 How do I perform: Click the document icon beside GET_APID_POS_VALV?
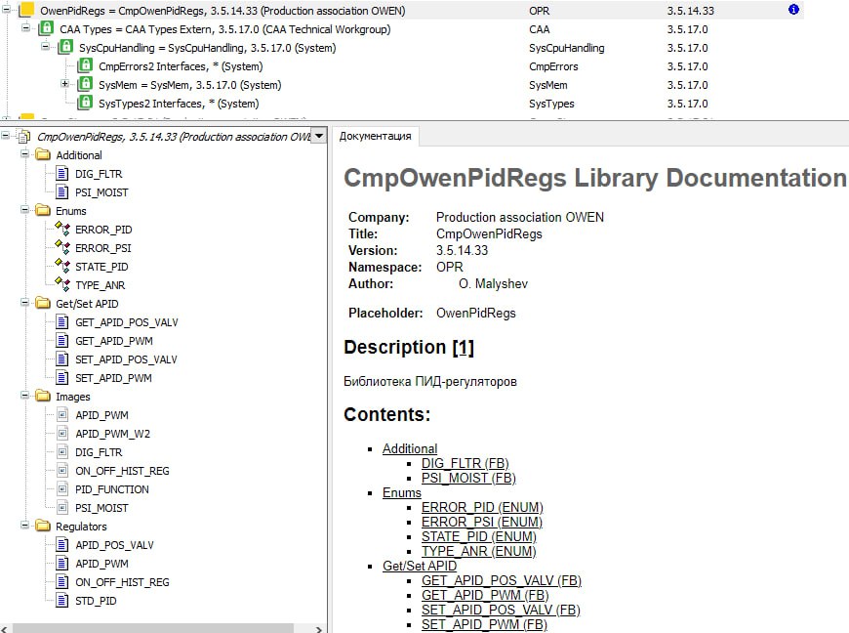click(x=62, y=322)
